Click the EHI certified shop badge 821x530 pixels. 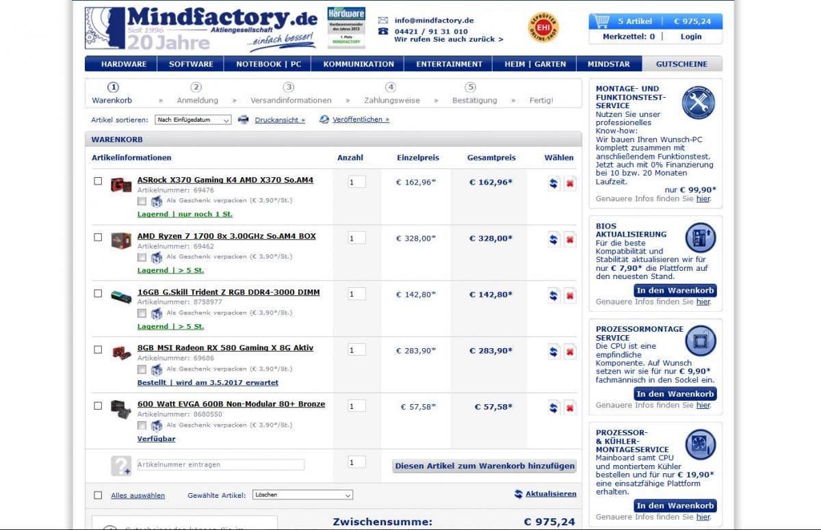tap(543, 29)
